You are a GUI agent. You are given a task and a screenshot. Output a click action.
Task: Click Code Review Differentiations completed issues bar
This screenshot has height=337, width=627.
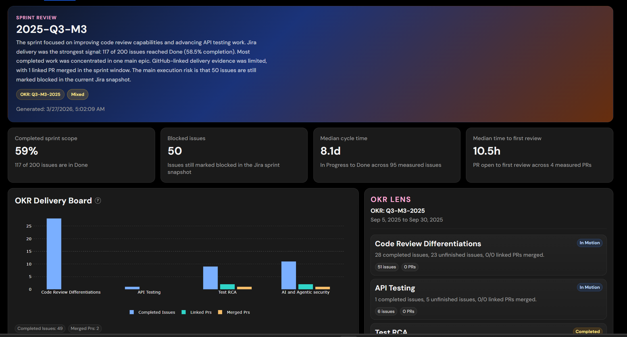(54, 254)
